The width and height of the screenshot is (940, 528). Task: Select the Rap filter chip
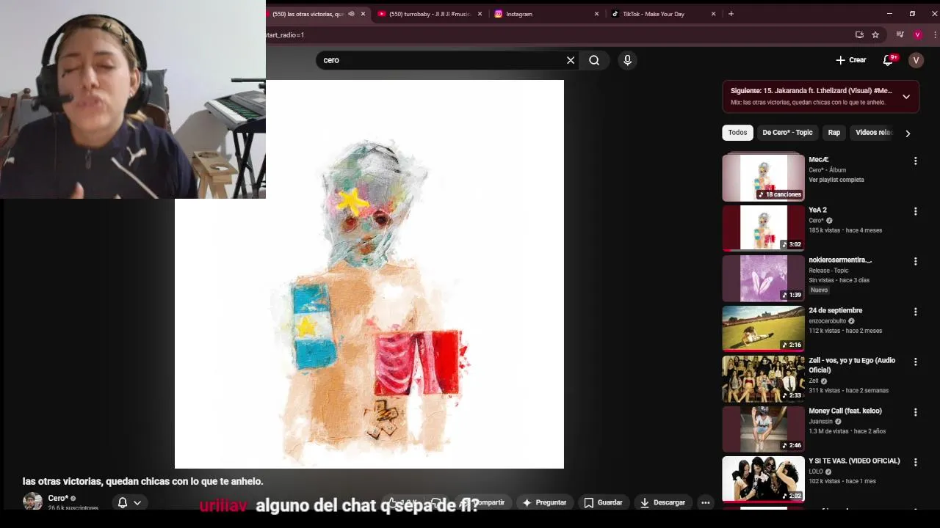click(834, 133)
